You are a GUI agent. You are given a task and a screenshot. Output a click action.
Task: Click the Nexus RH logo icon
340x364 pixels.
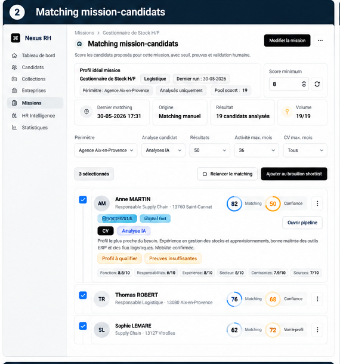(16, 38)
